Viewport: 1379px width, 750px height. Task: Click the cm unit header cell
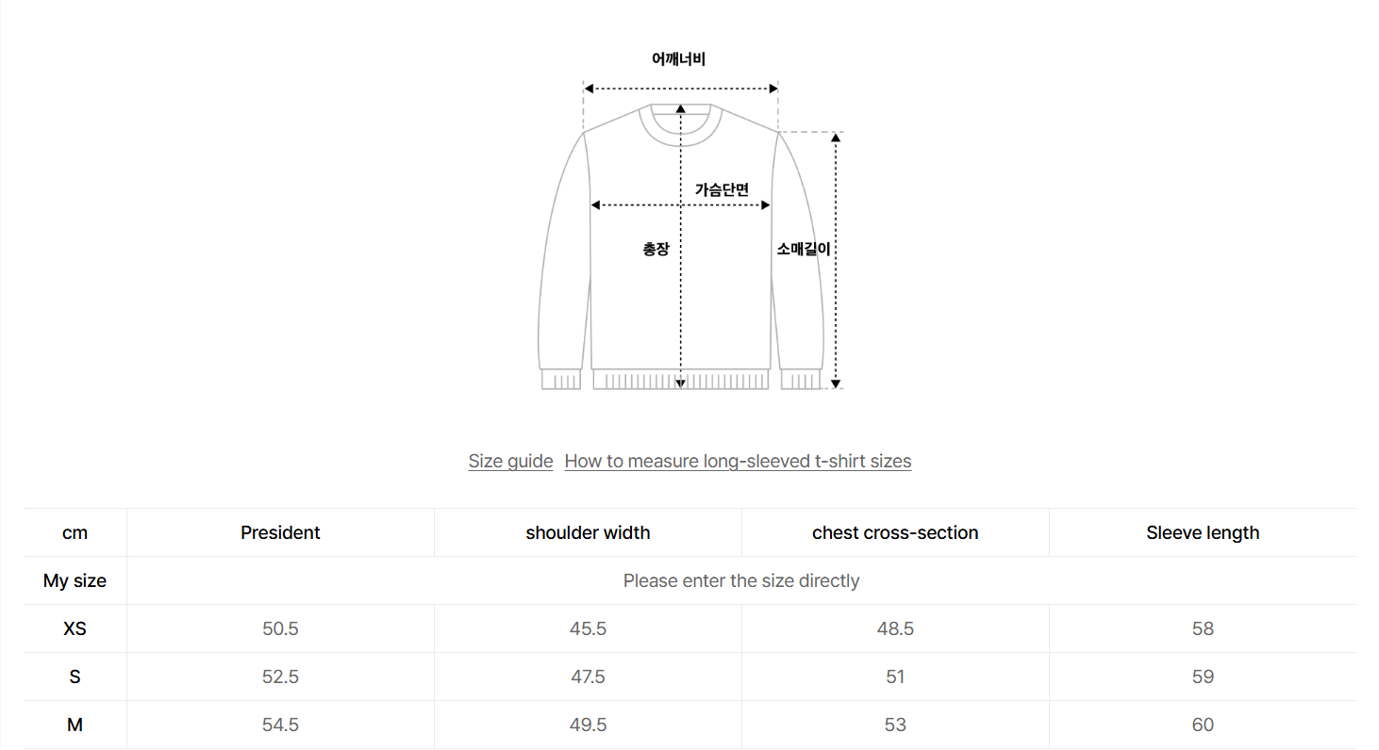tap(75, 532)
